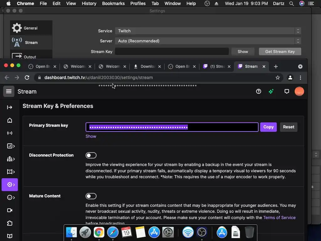Open Control Center list icon in menu bar
The height and width of the screenshot is (241, 321).
click(x=311, y=3)
